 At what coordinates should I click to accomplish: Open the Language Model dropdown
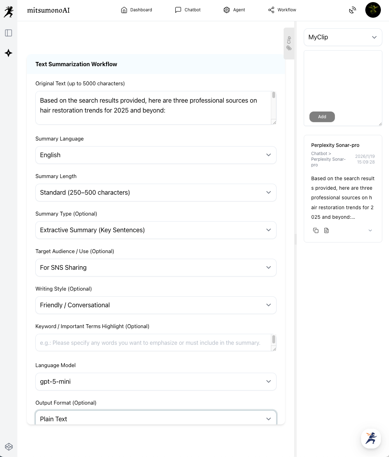tap(156, 382)
